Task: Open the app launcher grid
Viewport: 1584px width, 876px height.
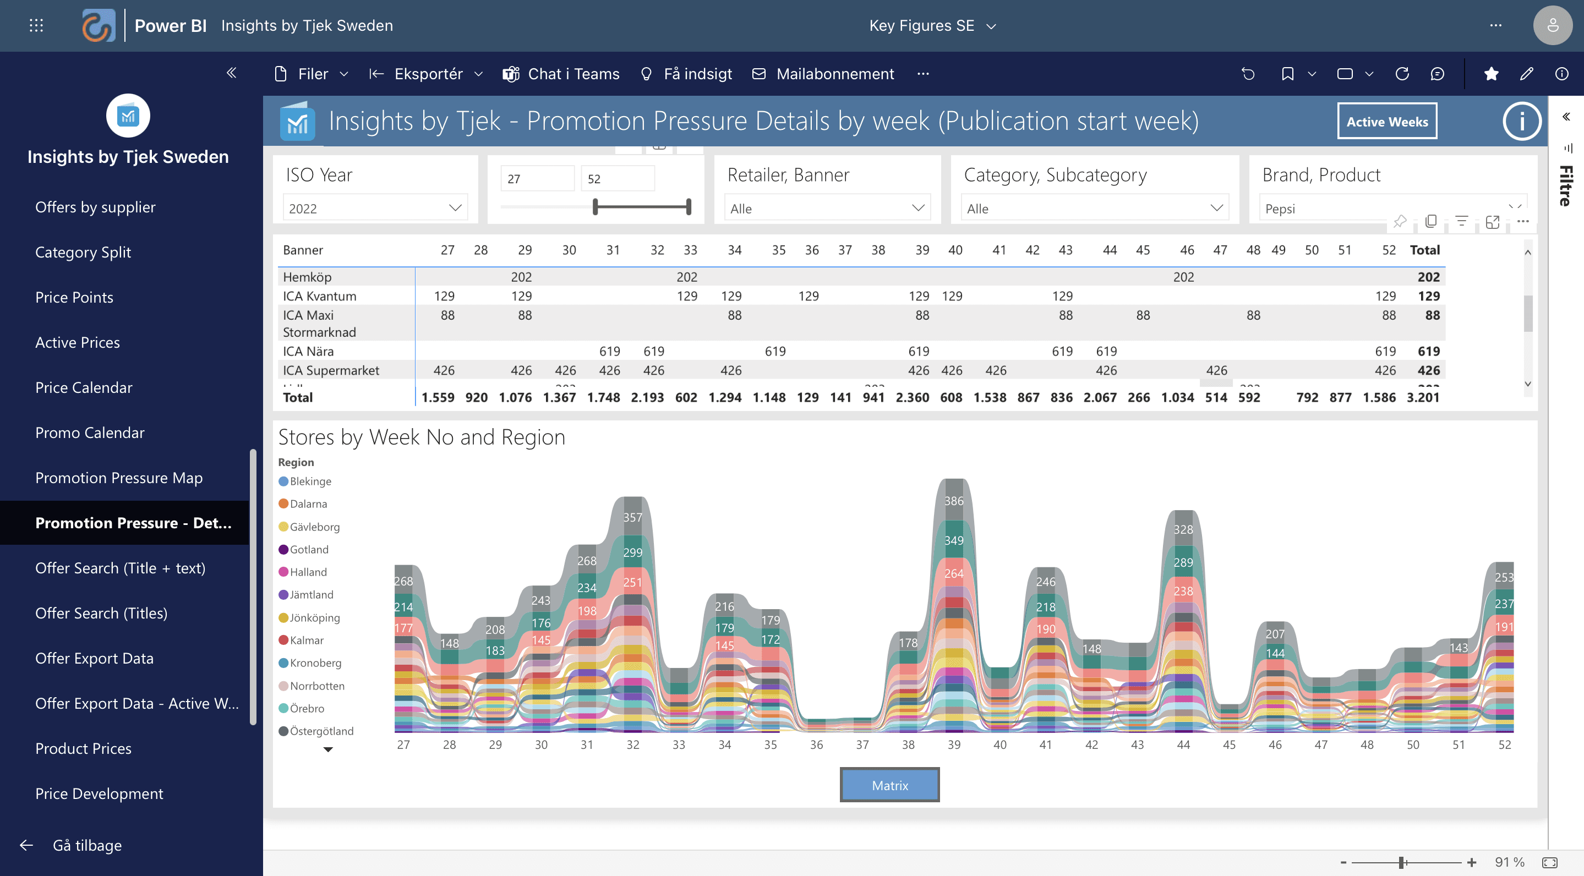Action: click(36, 25)
